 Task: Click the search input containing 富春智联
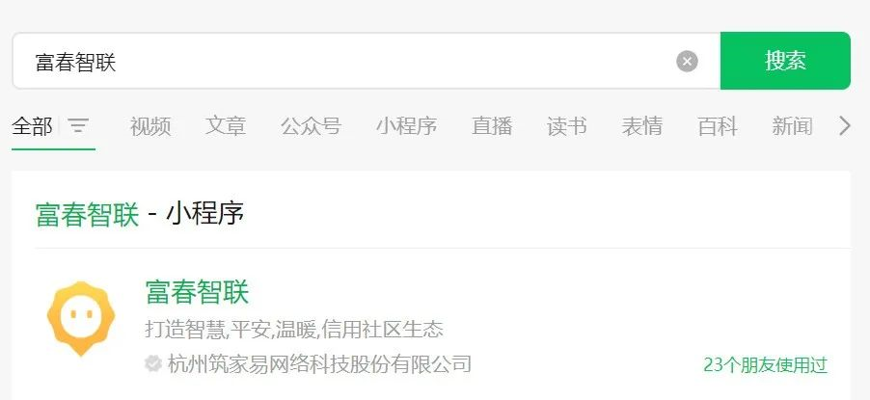coord(344,61)
